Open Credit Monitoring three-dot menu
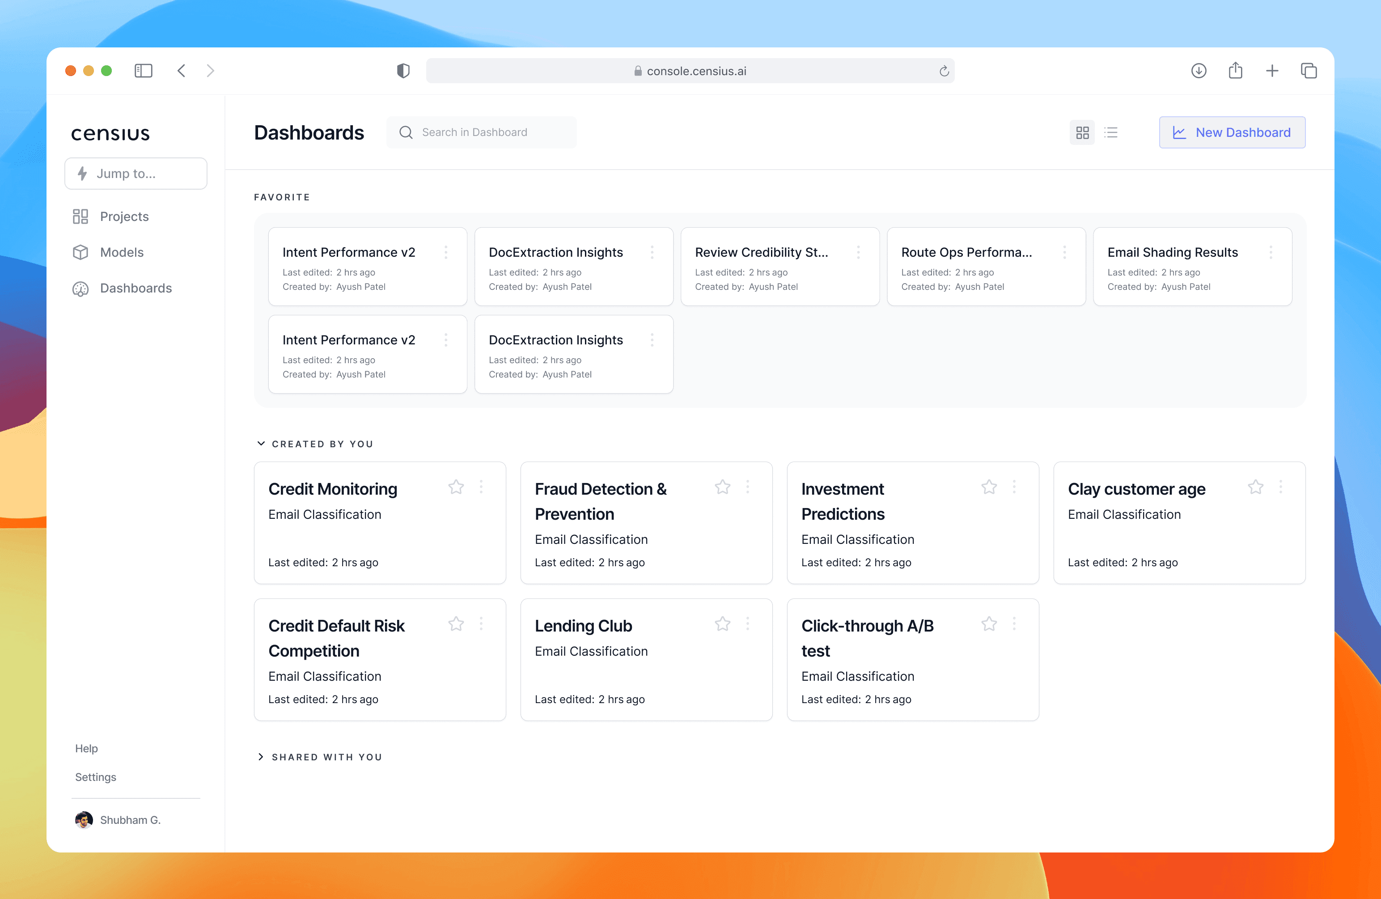This screenshot has width=1381, height=899. coord(481,487)
